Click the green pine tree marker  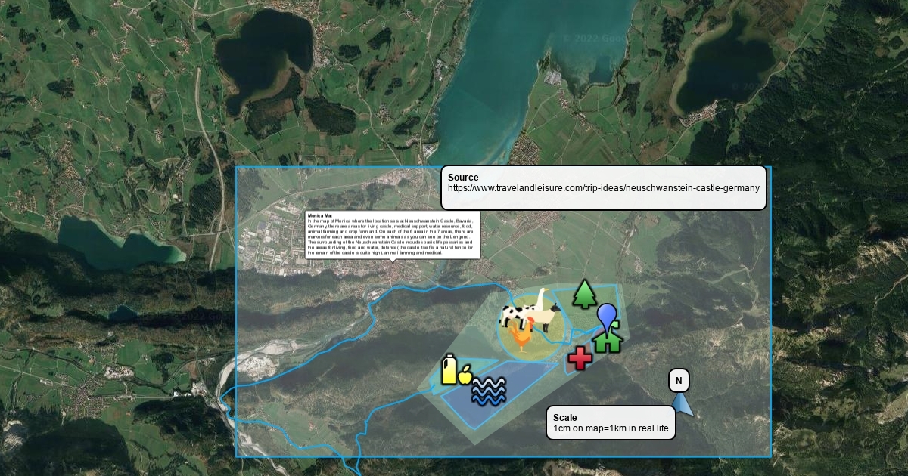(x=584, y=295)
